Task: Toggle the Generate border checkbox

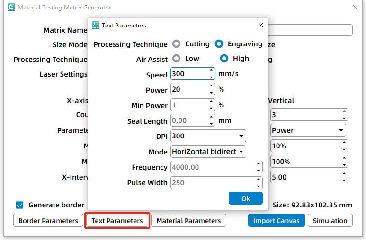Action: tap(19, 205)
